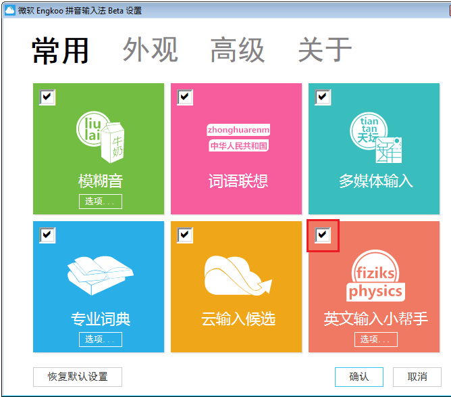This screenshot has width=451, height=397.
Task: Open 选项 under 专业词典
Action: [100, 339]
